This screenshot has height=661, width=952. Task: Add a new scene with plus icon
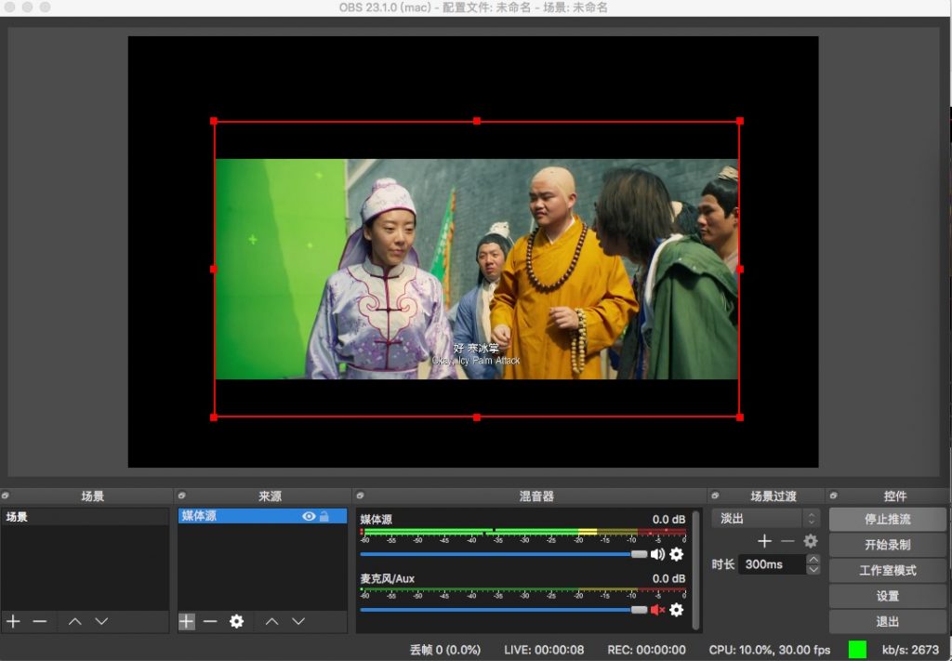tap(13, 622)
